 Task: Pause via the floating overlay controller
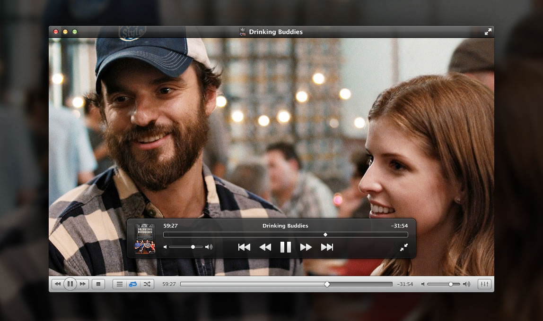(x=285, y=247)
